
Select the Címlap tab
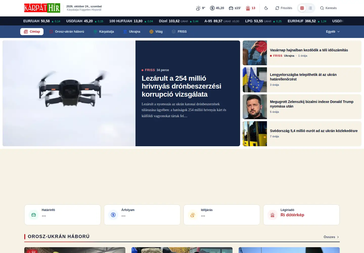[32, 32]
